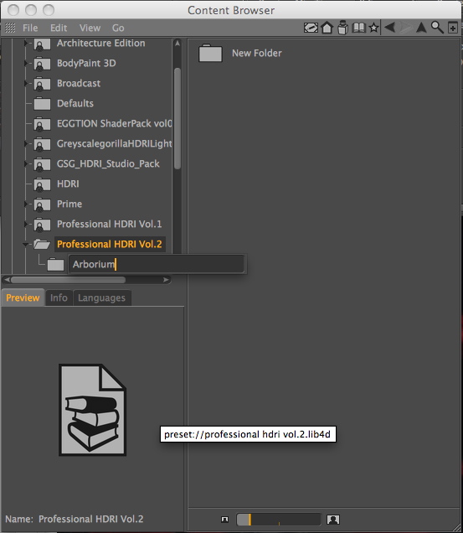Open the Go menu
The height and width of the screenshot is (533, 463).
[x=118, y=28]
